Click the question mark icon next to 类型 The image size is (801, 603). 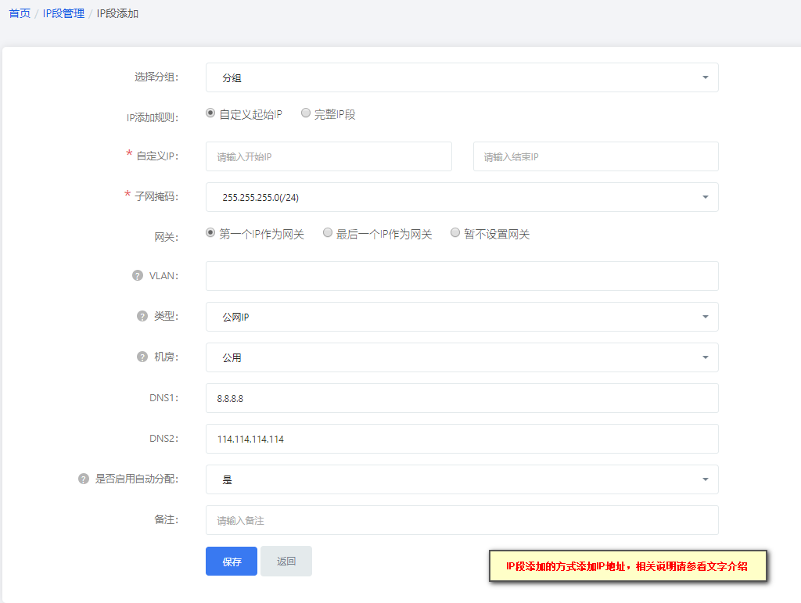point(142,317)
